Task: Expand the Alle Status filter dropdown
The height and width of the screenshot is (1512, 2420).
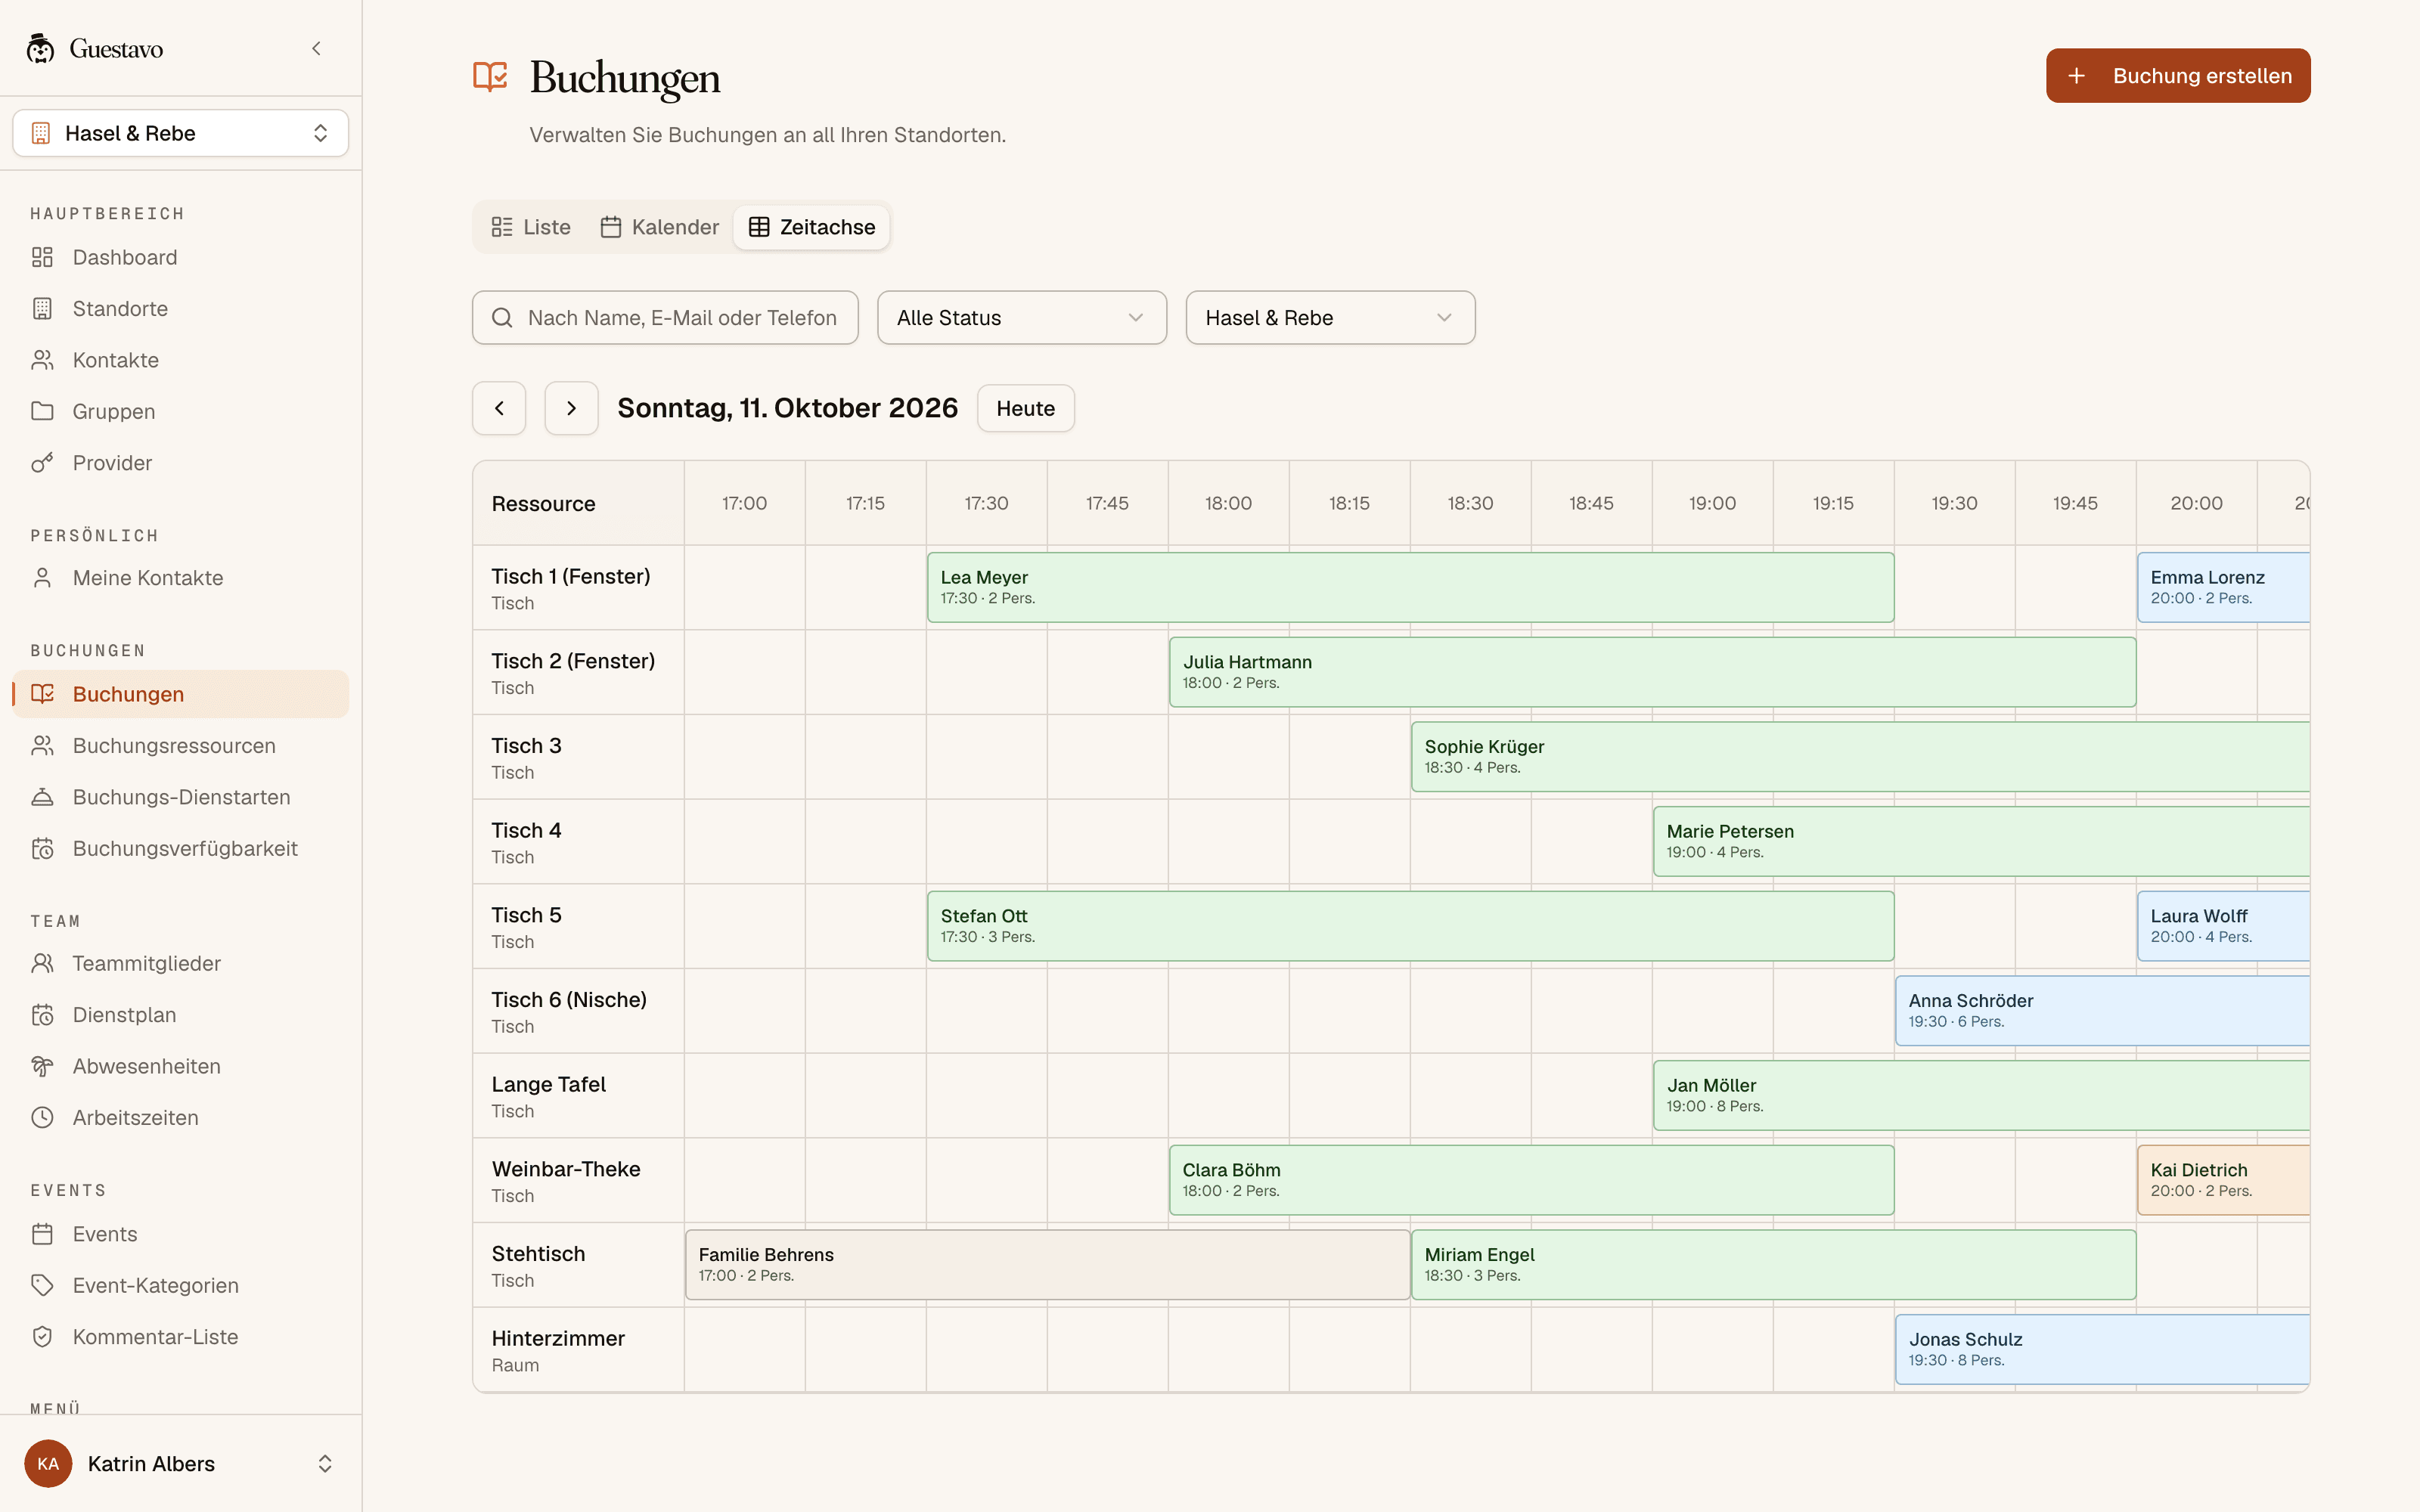Action: point(1021,318)
